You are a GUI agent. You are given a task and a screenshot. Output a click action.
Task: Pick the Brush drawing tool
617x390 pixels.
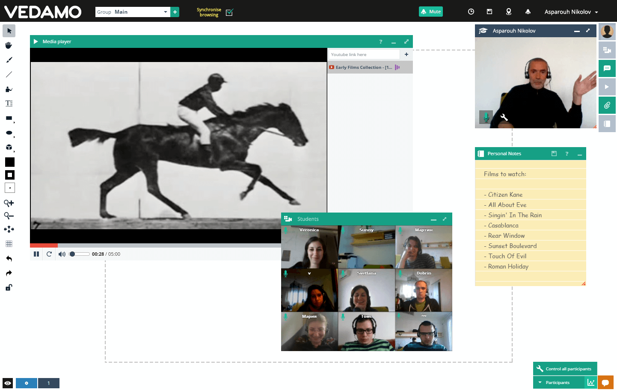[9, 59]
